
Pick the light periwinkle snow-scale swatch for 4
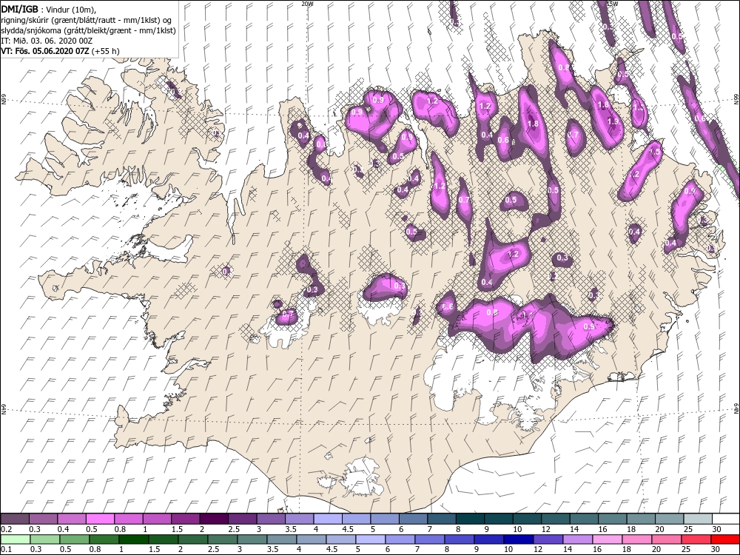(x=328, y=519)
